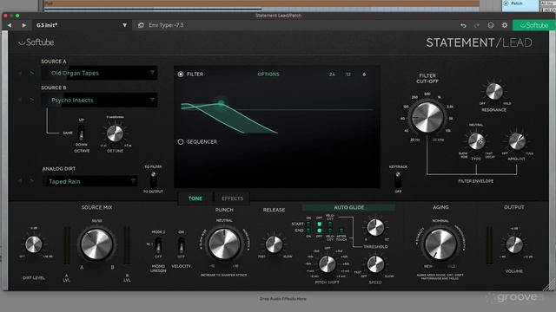Select previous Source B sample arrow

click(20, 101)
